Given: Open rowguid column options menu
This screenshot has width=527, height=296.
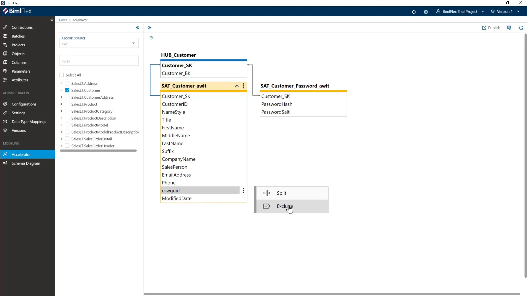Looking at the screenshot, I should [x=243, y=190].
